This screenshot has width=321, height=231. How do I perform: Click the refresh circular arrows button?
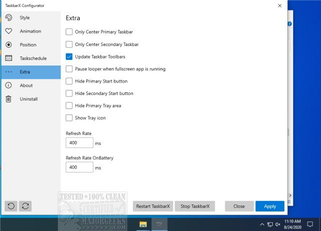pos(25,206)
